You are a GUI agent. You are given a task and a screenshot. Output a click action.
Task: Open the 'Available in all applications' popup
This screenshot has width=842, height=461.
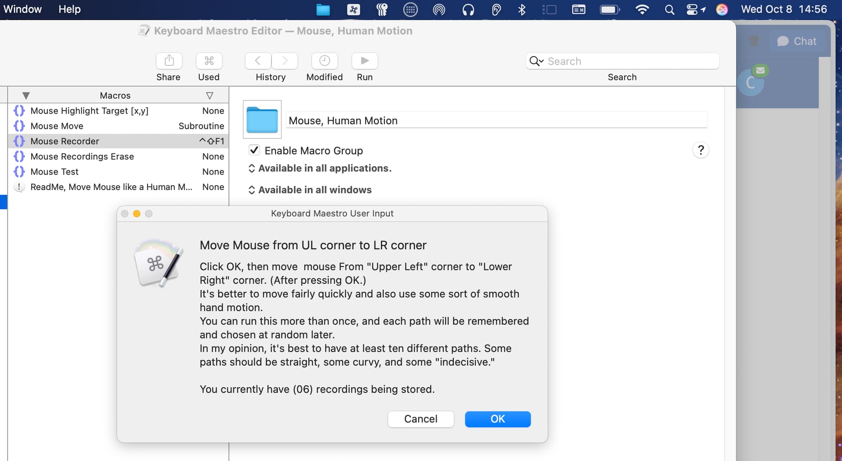pos(320,168)
